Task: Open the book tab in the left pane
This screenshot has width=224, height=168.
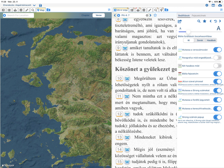Action: click(x=21, y=10)
